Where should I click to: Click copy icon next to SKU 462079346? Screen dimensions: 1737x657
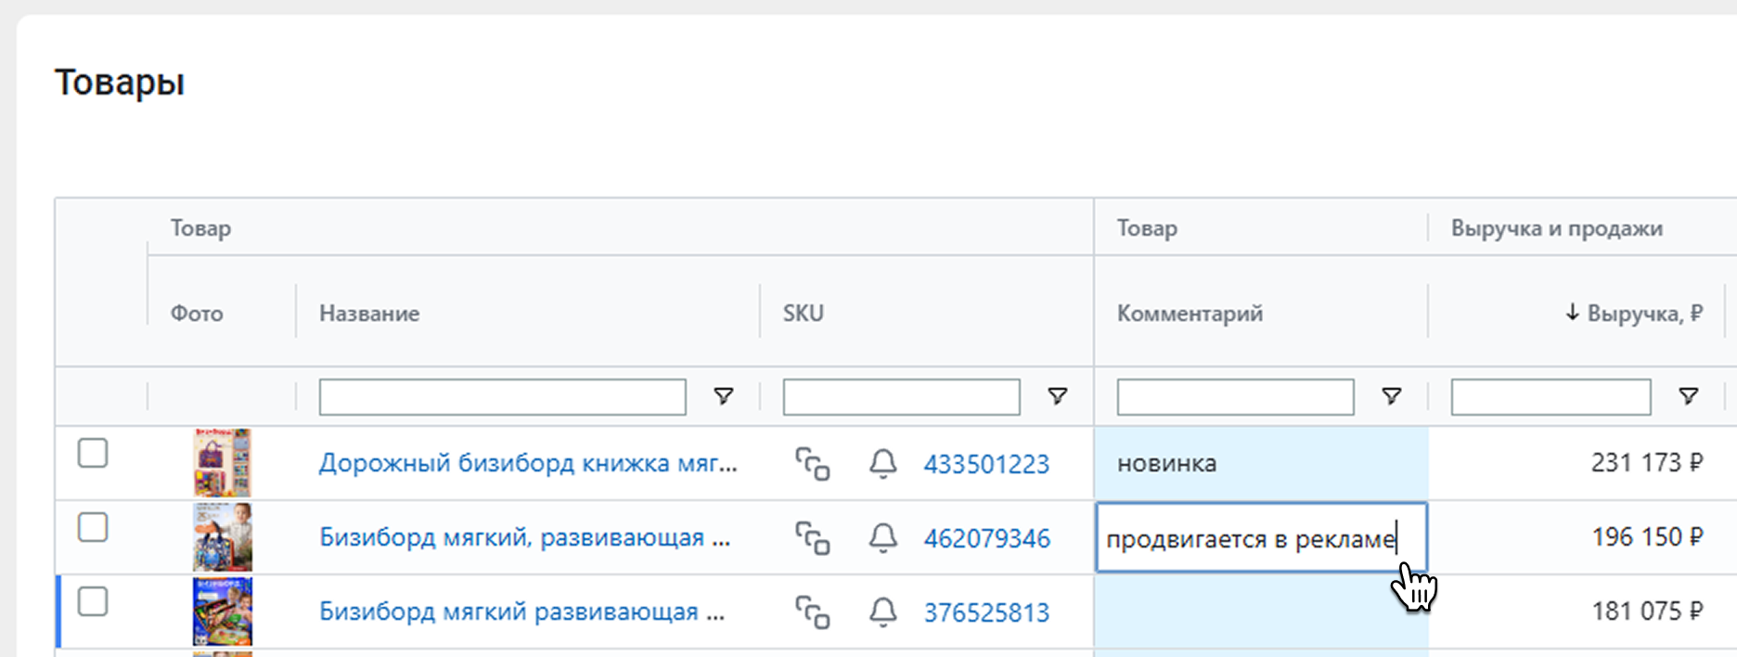[812, 537]
